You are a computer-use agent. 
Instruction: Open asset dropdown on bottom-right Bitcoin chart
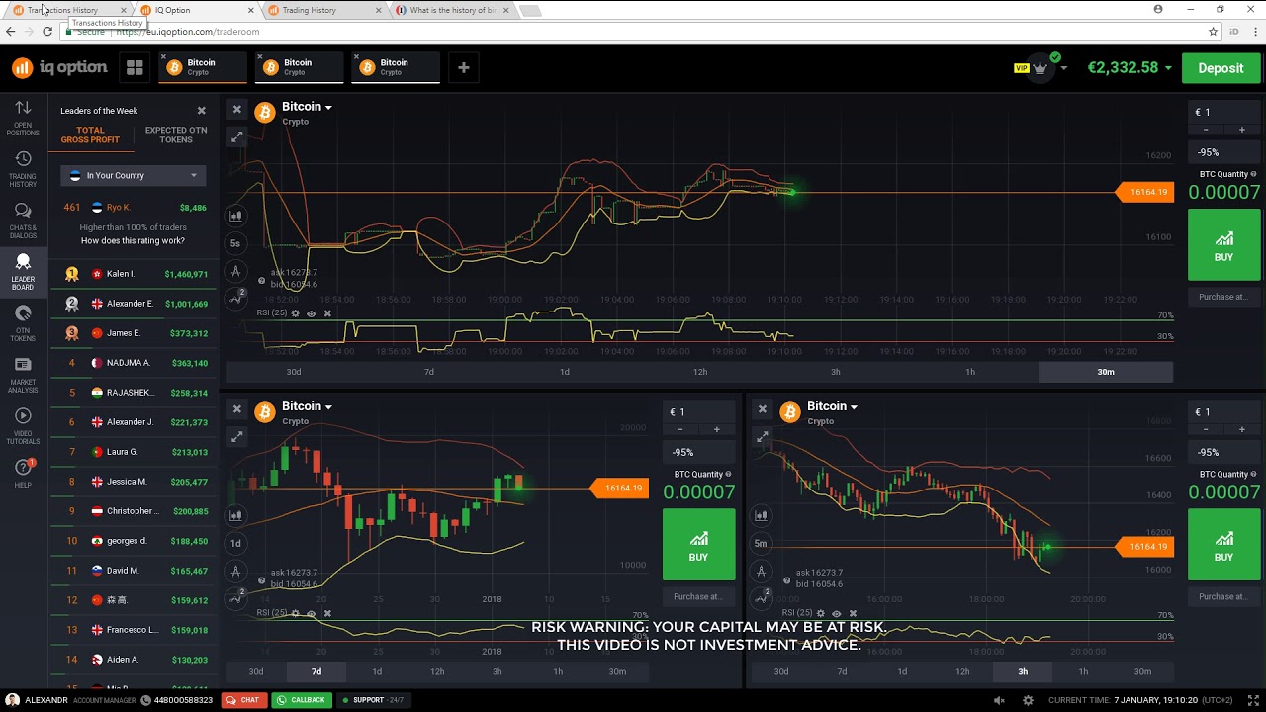832,406
